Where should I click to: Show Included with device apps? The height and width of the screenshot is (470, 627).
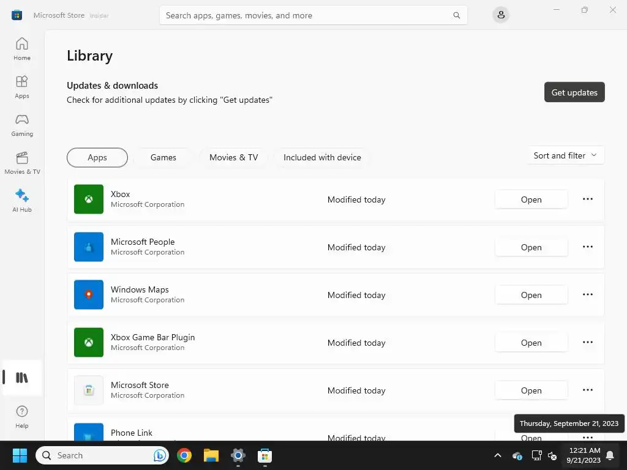coord(322,157)
